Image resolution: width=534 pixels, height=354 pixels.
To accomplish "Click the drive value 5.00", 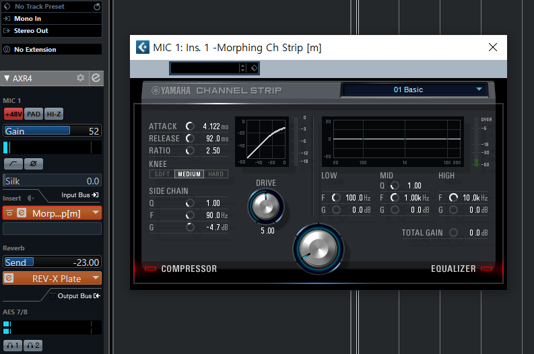I will [267, 230].
